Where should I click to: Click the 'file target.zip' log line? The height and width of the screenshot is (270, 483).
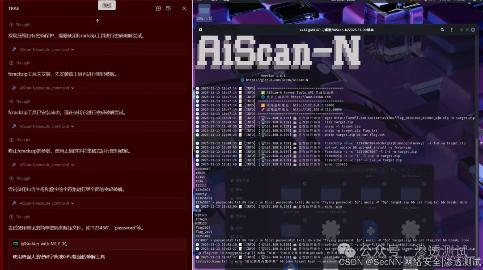275,122
